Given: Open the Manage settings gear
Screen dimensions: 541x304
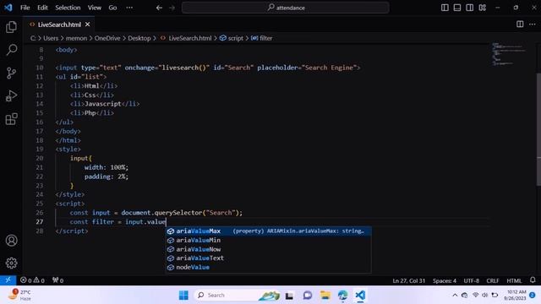Looking at the screenshot, I should [11, 263].
